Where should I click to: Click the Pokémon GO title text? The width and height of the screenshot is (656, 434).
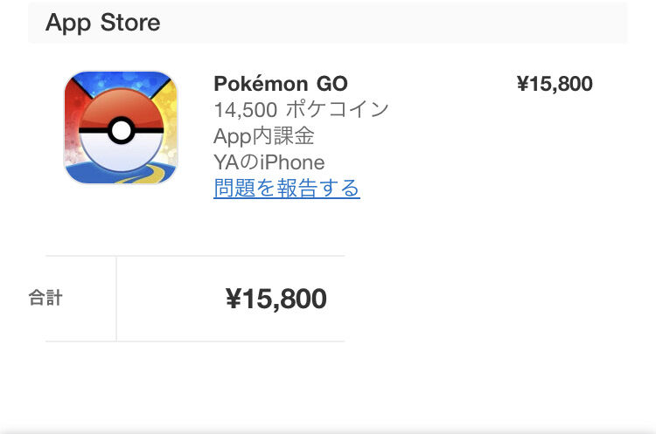tap(281, 84)
